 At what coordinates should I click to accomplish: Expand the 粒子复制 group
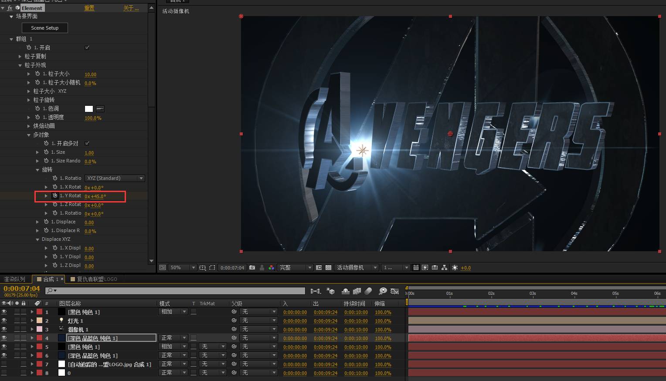click(20, 56)
